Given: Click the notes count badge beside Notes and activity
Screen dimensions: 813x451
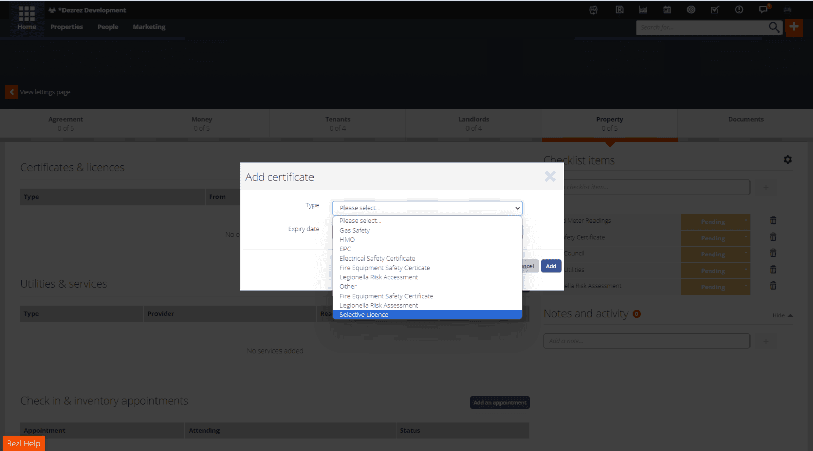Looking at the screenshot, I should tap(637, 314).
